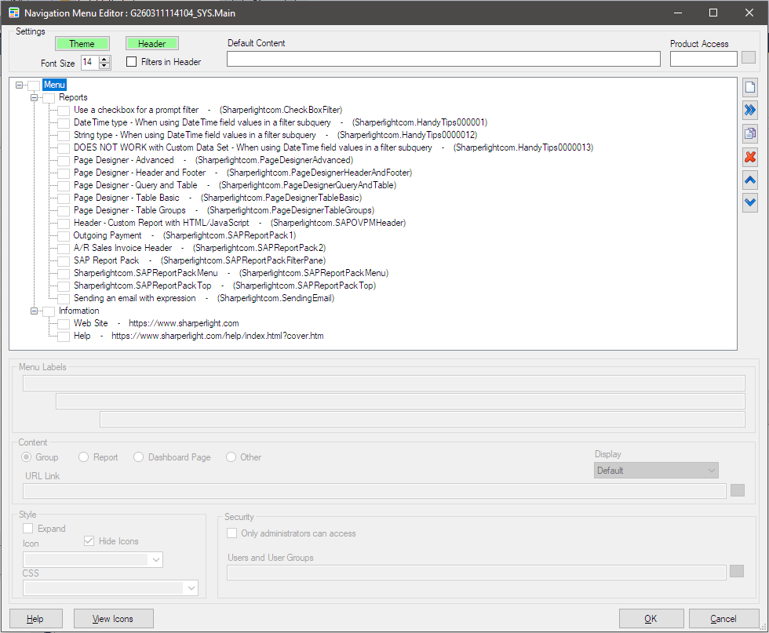Open the View Icons button

(x=113, y=619)
